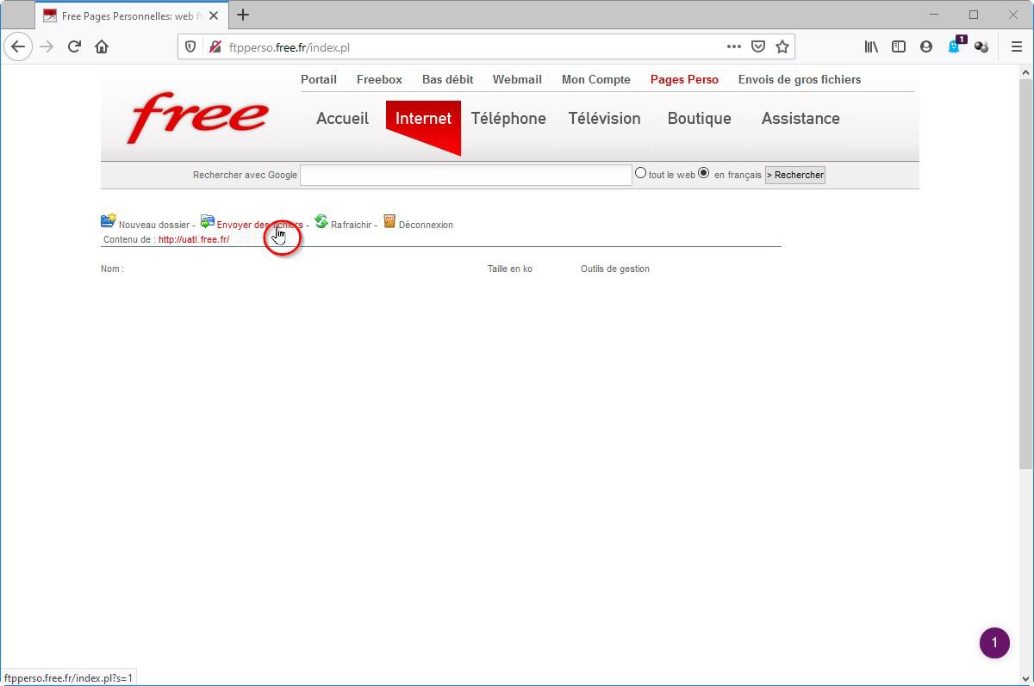Follow the Portail link
Screen dimensions: 1034x686
coord(319,79)
